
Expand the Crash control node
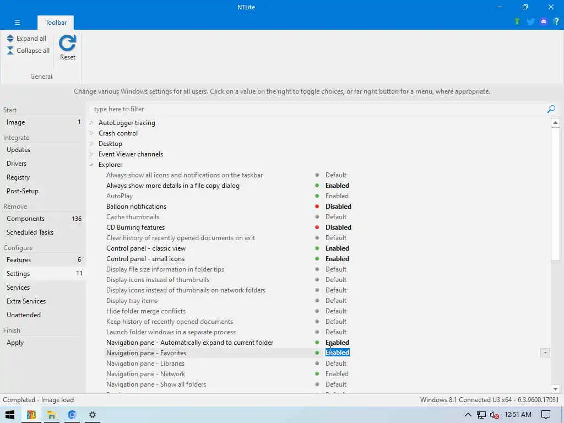coord(91,133)
